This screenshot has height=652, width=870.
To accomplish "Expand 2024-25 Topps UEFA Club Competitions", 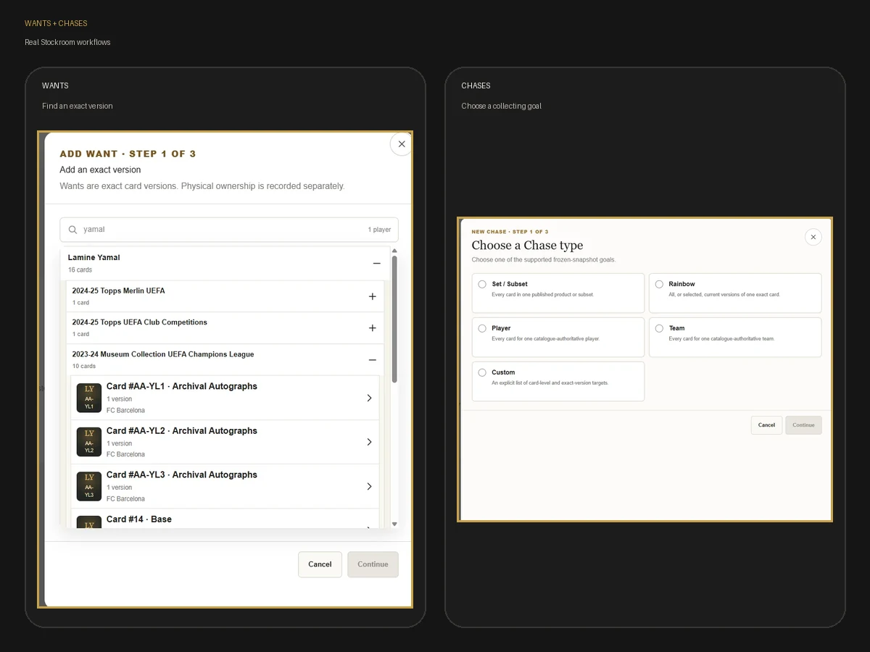I will (x=372, y=328).
